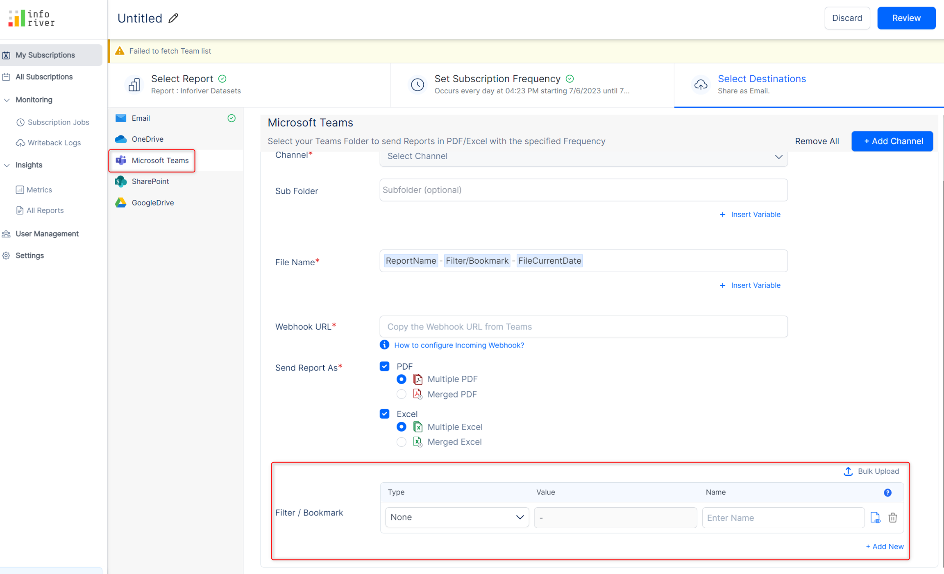Click the filter preview document icon
Viewport: 944px width, 574px height.
pyautogui.click(x=875, y=518)
